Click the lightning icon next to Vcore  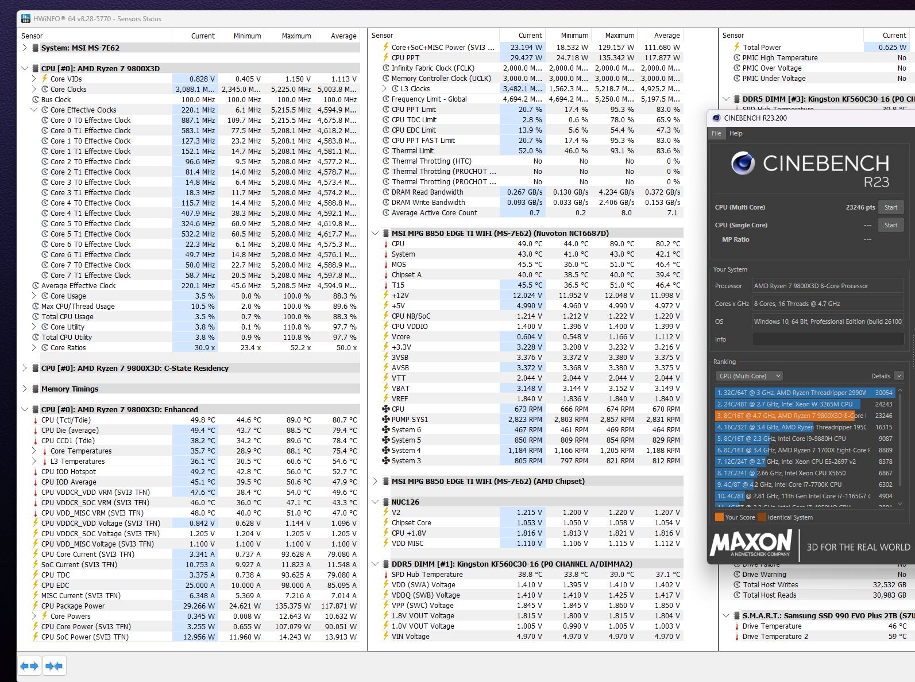coord(386,337)
